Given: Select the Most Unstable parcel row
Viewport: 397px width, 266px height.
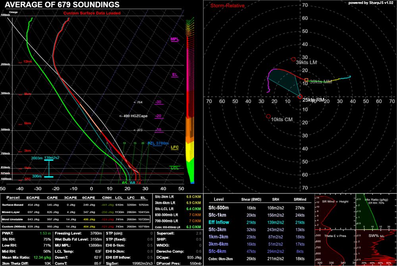Looking at the screenshot, I should pos(76,219).
